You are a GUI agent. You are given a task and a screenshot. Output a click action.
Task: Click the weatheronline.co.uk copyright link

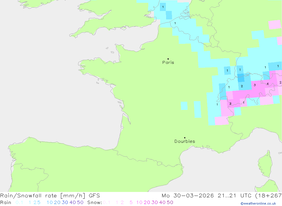(258, 203)
